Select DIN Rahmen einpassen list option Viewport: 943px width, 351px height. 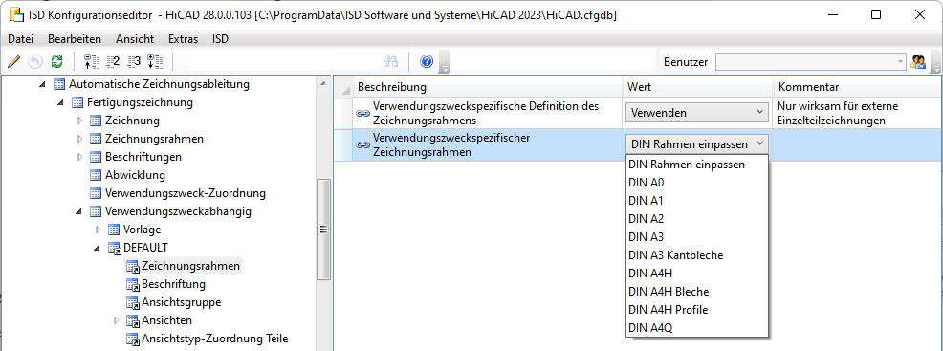pyautogui.click(x=697, y=165)
